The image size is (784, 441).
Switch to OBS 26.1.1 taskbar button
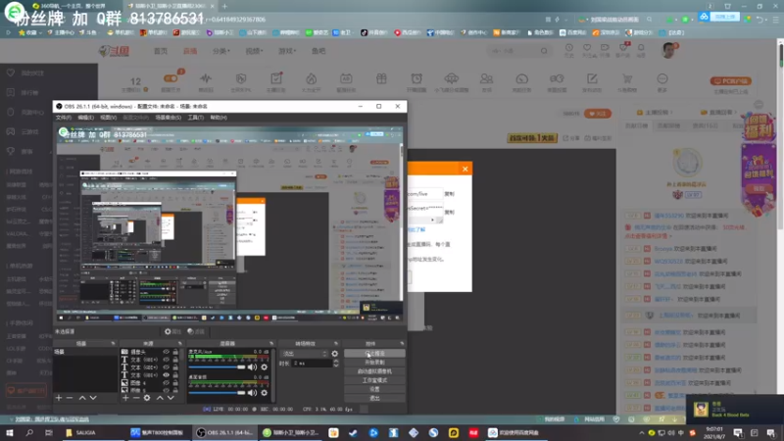224,432
